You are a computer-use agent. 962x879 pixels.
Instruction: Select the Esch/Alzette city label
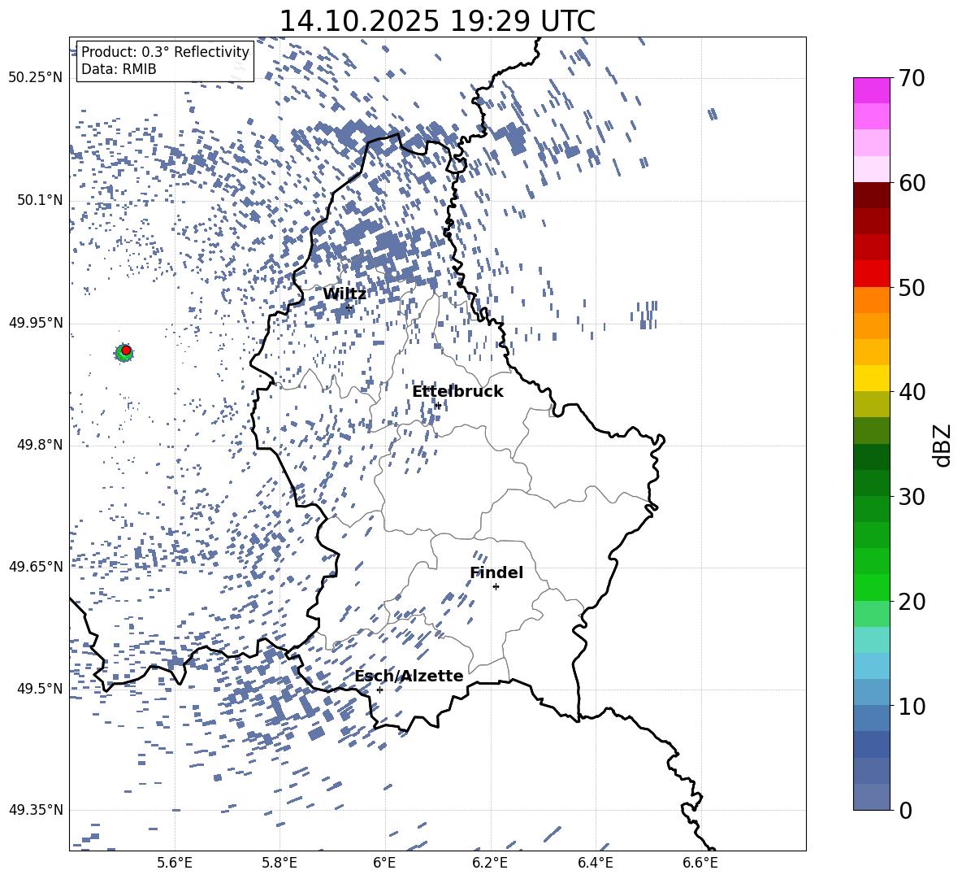point(409,676)
